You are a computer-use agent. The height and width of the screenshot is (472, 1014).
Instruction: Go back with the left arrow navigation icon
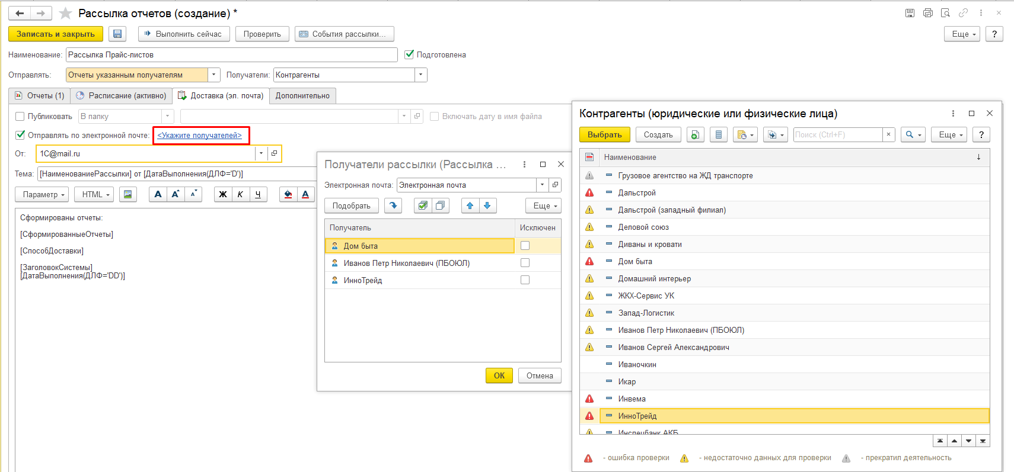[20, 13]
